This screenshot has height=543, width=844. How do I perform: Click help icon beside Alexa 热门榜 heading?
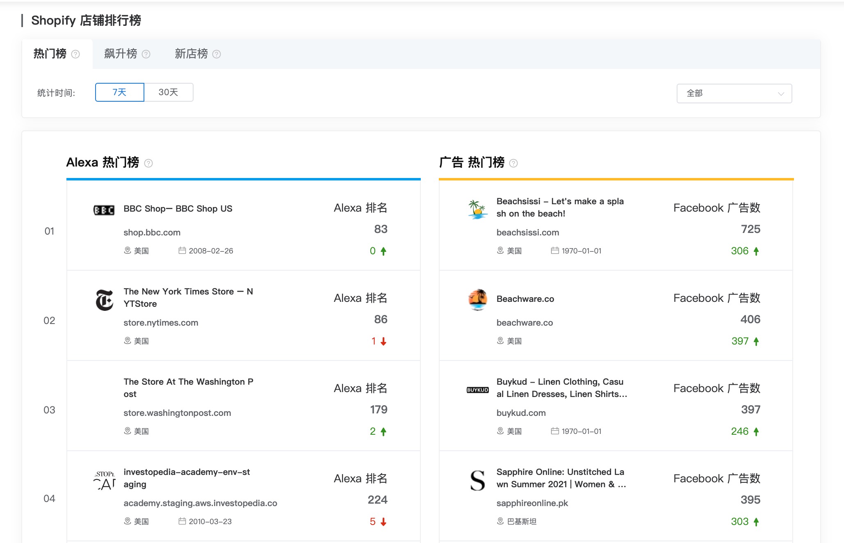click(x=148, y=163)
